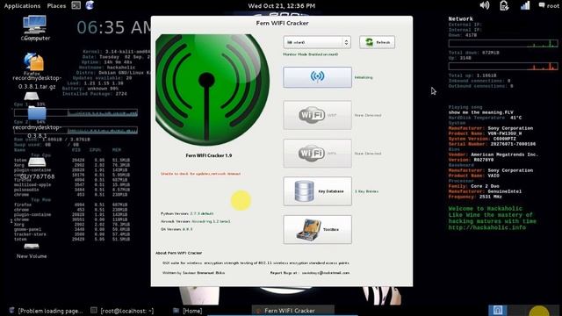Open the Places menu
This screenshot has height=316, width=562.
(x=56, y=6)
